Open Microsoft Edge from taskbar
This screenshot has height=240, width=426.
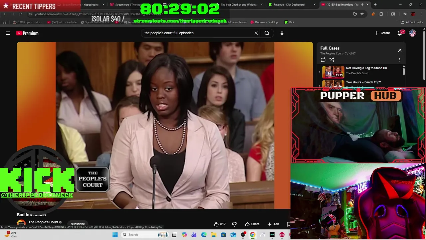pos(204,235)
